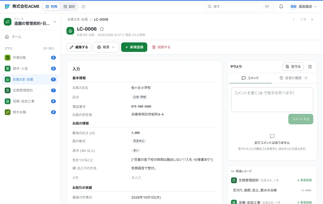
Task: Click address 兵庫県明石市桜町4-4
Action: tap(147, 114)
